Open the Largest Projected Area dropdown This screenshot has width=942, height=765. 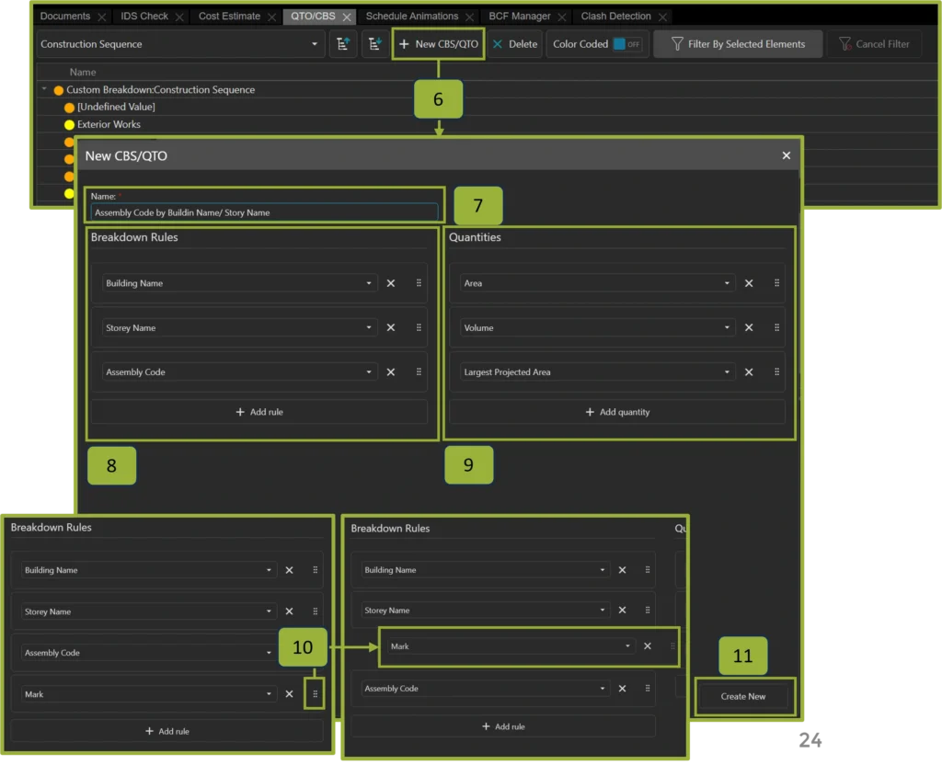click(598, 372)
